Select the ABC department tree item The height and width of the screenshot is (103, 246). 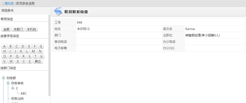24,94
